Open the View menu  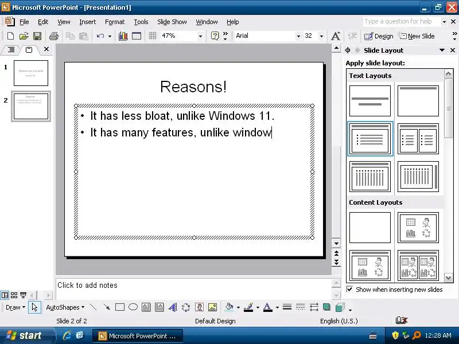coord(64,22)
